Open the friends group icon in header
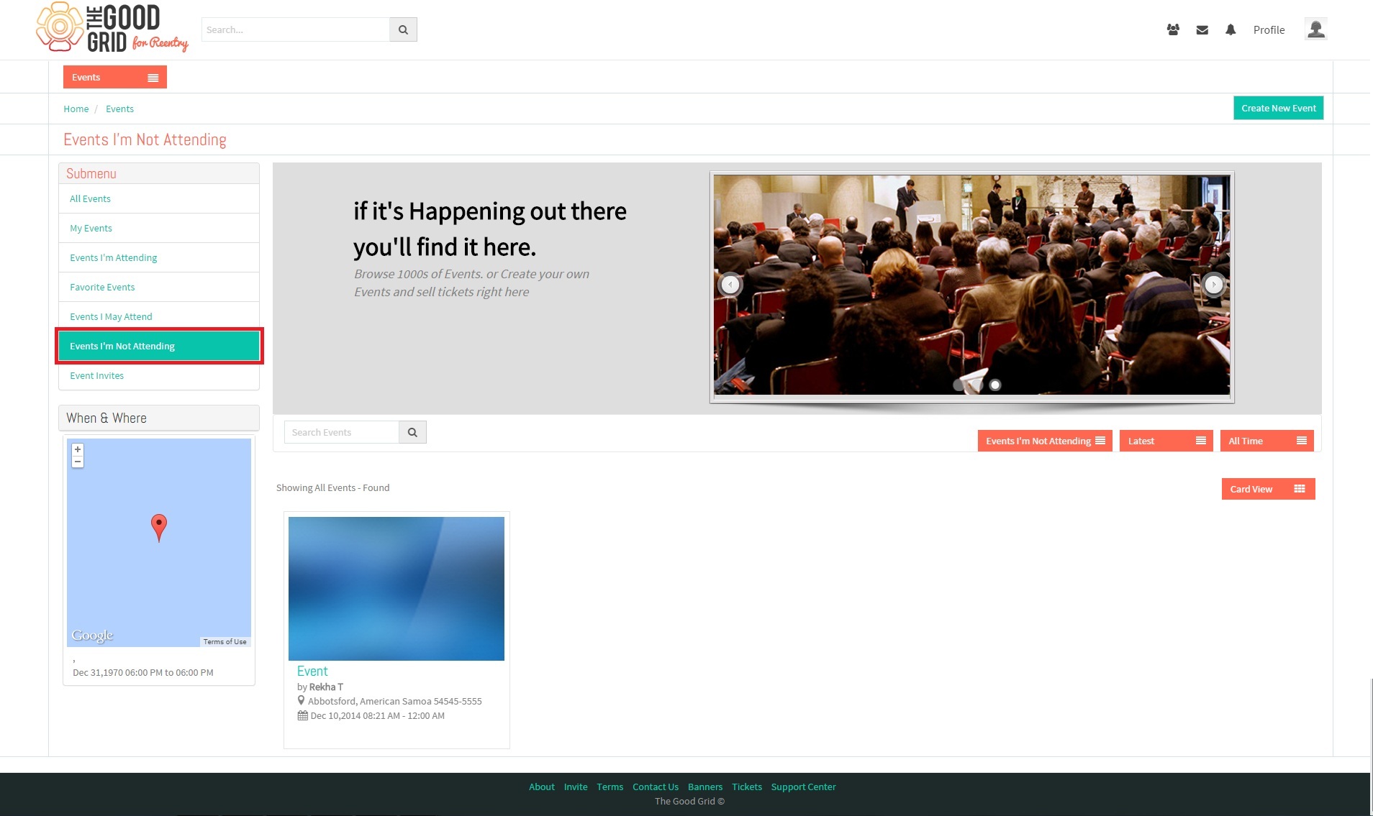 pos(1173,29)
